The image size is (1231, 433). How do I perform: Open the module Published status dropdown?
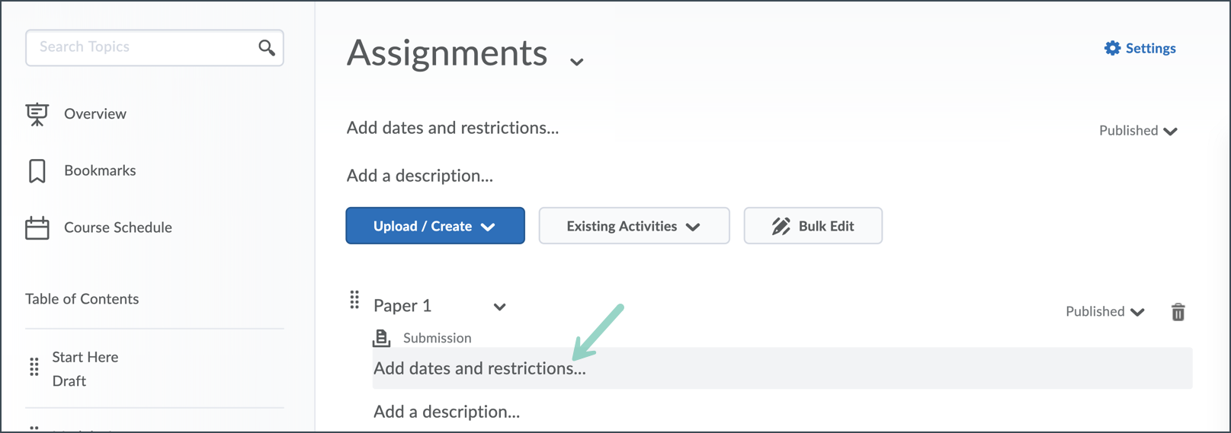click(x=1138, y=131)
